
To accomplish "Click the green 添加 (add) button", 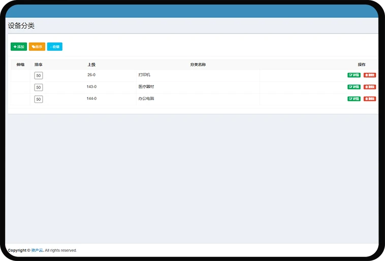I will point(19,47).
